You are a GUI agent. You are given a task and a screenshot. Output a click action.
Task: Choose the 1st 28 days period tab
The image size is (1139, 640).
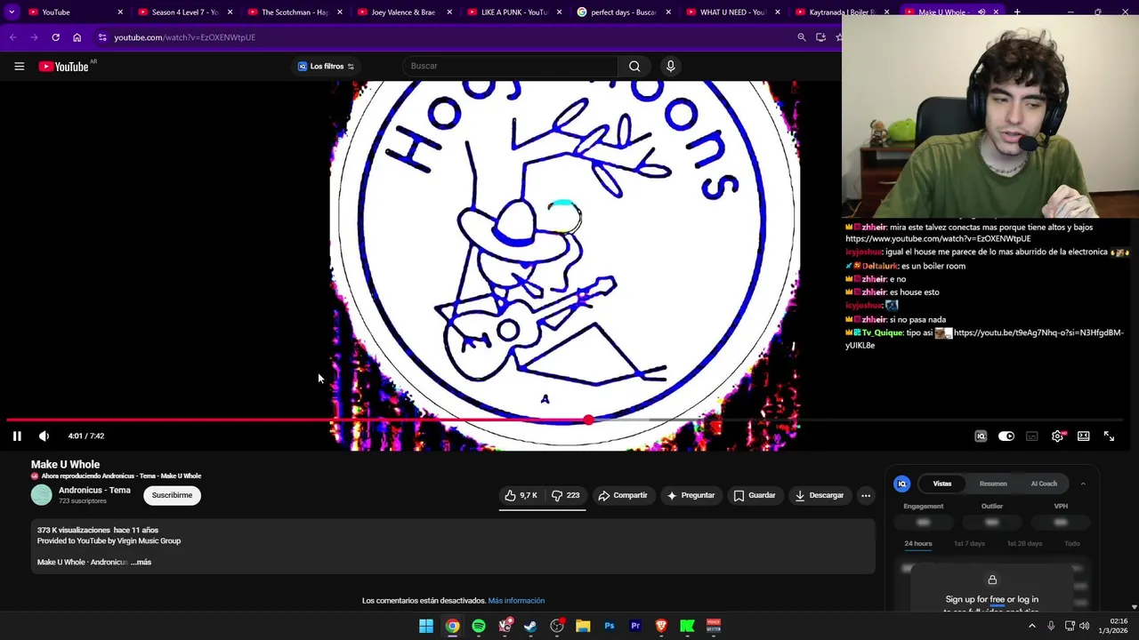[x=1024, y=543]
